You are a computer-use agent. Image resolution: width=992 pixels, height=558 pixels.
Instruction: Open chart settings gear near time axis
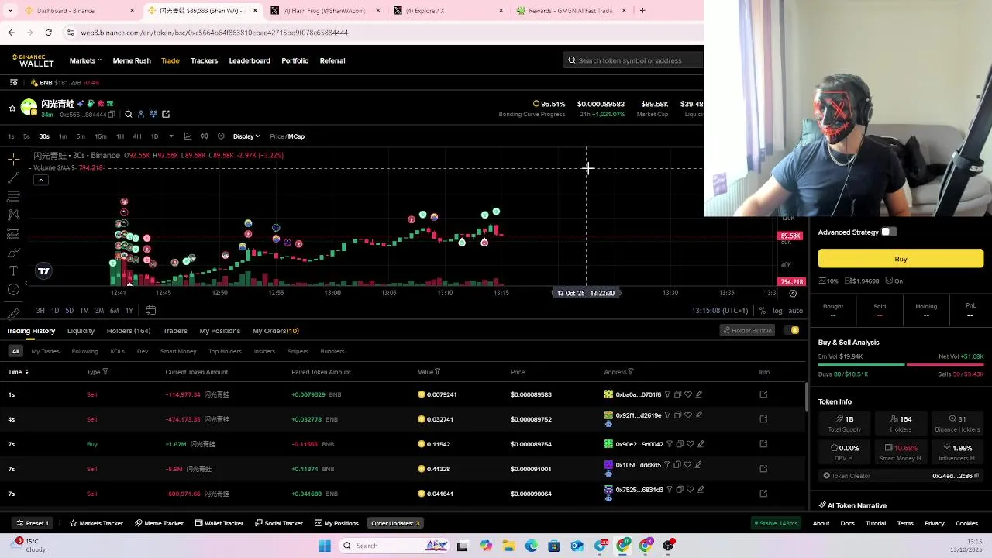[x=792, y=294]
